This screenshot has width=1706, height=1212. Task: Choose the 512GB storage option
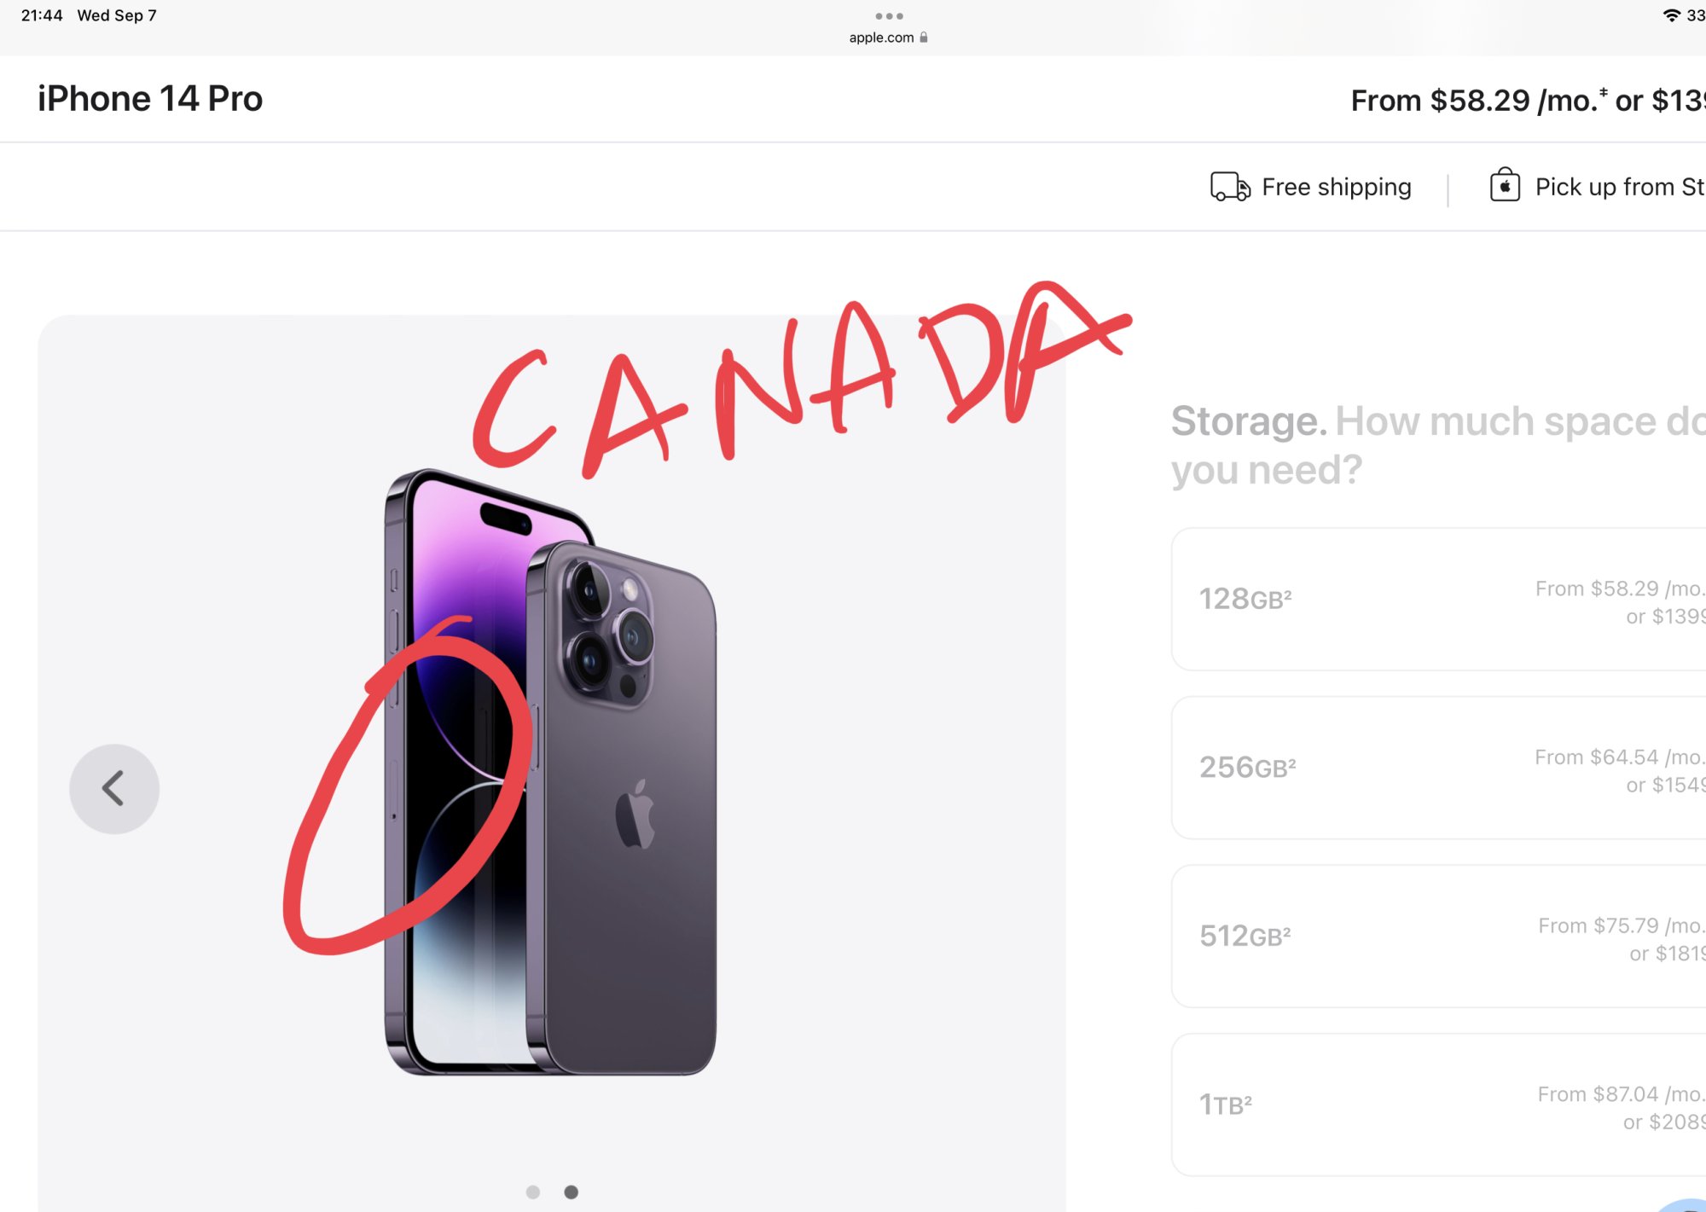coord(1438,937)
